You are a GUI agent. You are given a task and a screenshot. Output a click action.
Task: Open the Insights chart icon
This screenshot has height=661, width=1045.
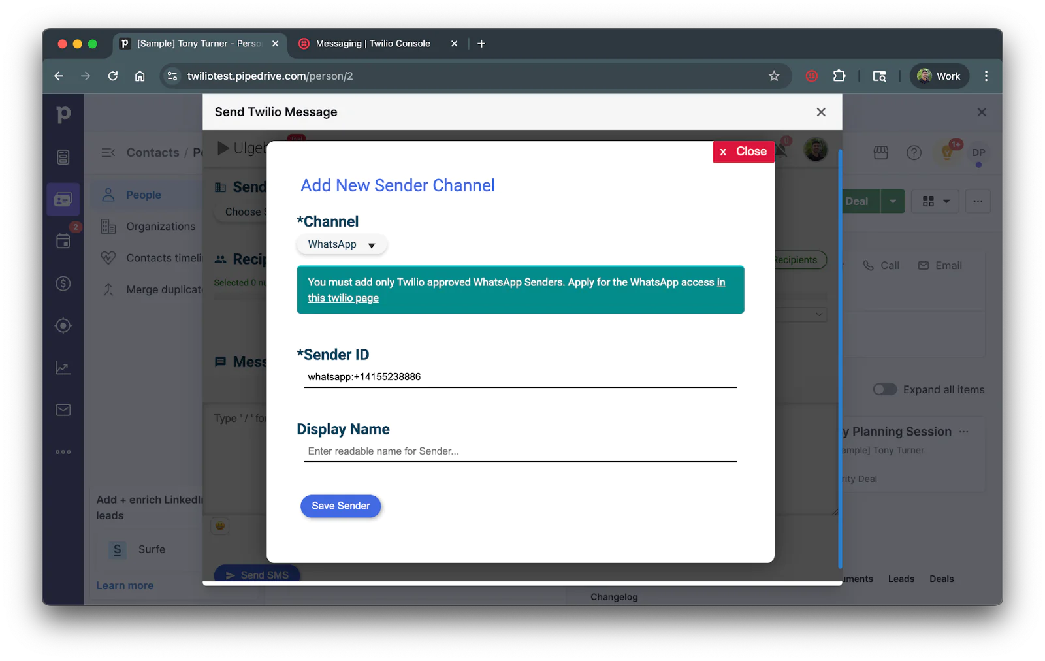63,367
